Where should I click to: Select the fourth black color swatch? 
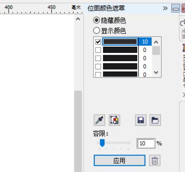point(120,67)
